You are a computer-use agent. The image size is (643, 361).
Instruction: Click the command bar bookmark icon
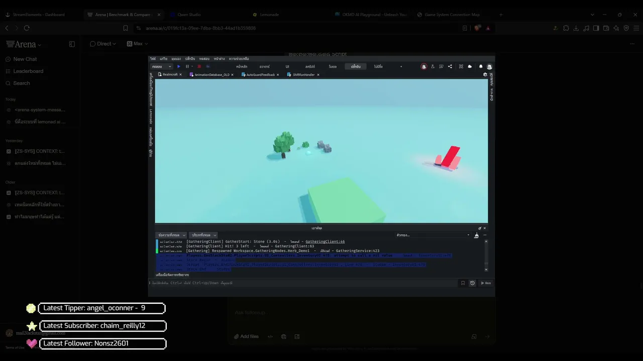[463, 283]
